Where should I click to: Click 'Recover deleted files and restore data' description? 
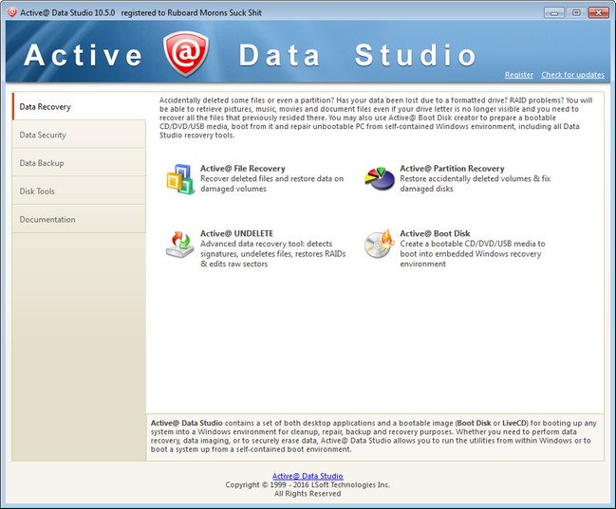coord(271,184)
